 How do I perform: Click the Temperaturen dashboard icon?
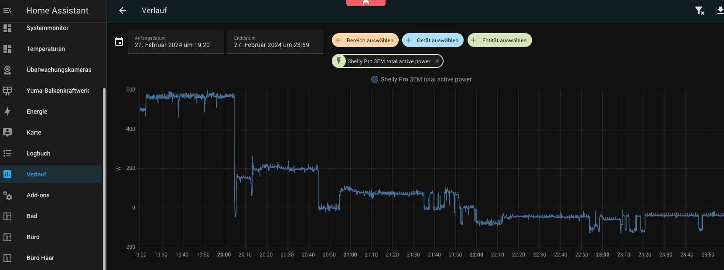point(7,49)
